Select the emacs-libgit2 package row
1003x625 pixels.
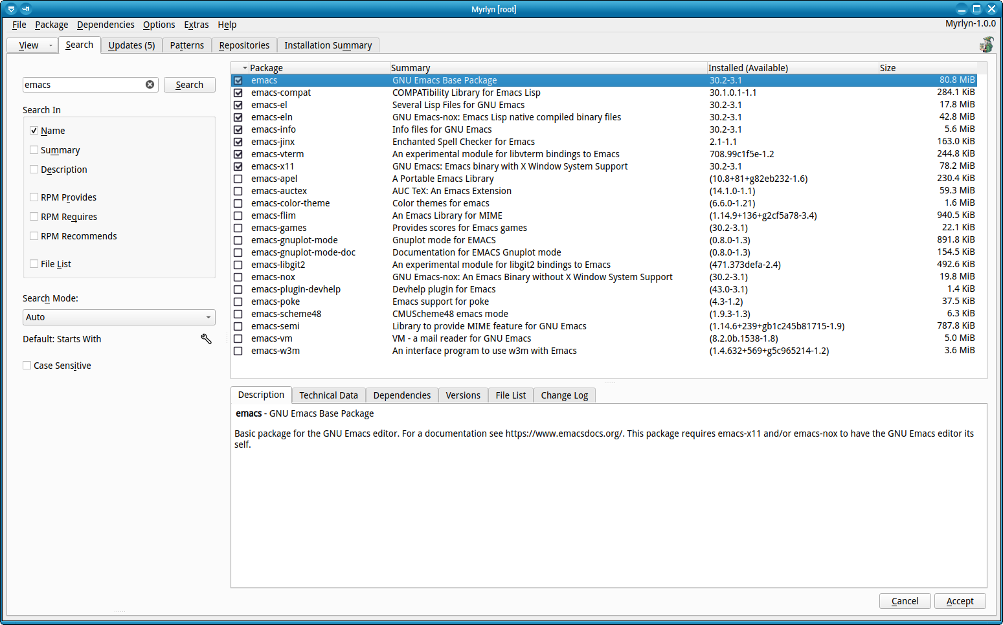pyautogui.click(x=604, y=265)
